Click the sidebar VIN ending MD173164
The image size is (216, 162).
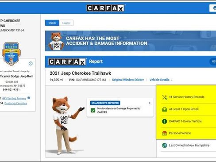(x=12, y=30)
